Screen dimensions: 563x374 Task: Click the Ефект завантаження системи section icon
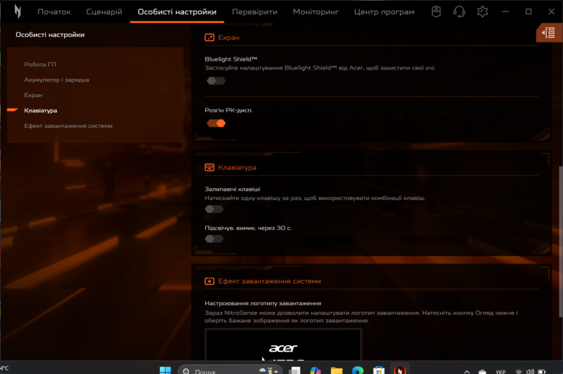tap(209, 281)
